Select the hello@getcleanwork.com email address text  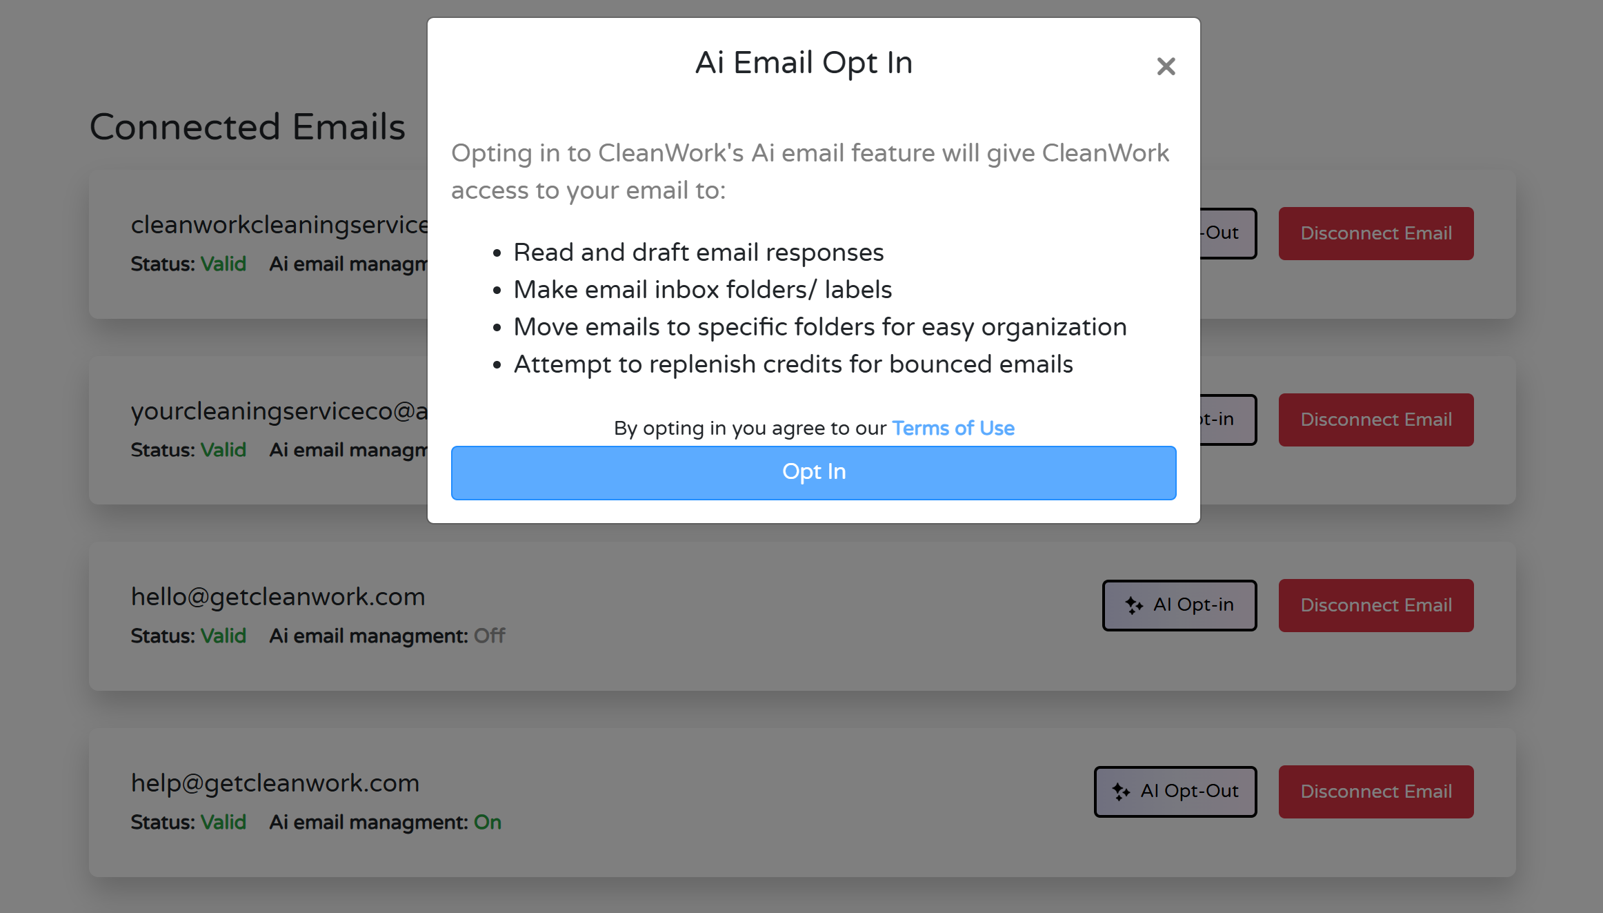[x=278, y=597]
